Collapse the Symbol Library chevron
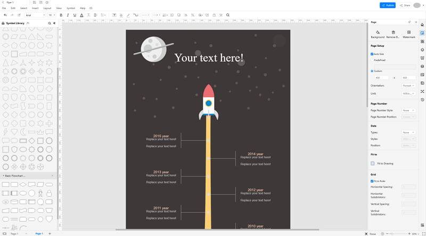This screenshot has width=426, height=236. pos(28,23)
